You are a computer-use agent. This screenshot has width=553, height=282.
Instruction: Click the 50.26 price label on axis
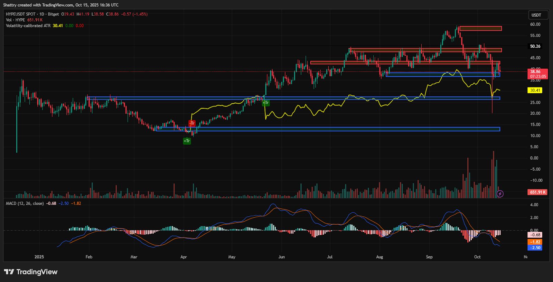[535, 46]
